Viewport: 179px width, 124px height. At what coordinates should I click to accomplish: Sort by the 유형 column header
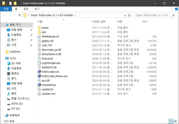tap(129, 21)
